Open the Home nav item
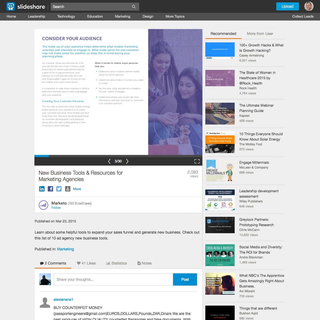Screen dimensions: 320x320 point(11,17)
